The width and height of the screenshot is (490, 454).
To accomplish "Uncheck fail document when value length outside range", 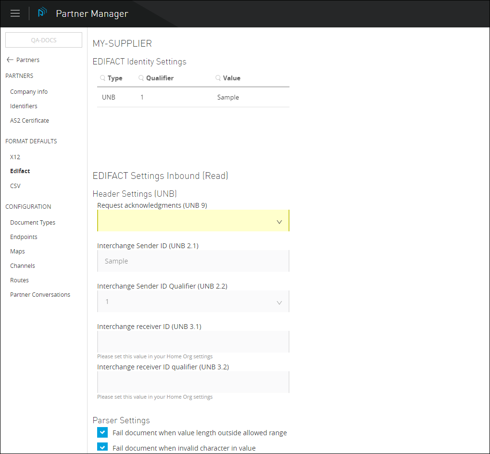I will pyautogui.click(x=102, y=432).
